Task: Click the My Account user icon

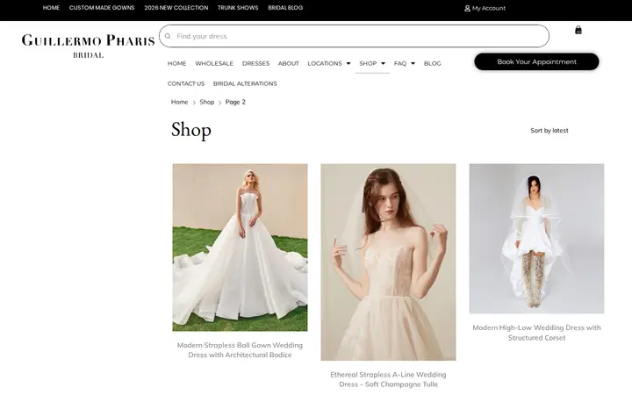Action: point(467,8)
